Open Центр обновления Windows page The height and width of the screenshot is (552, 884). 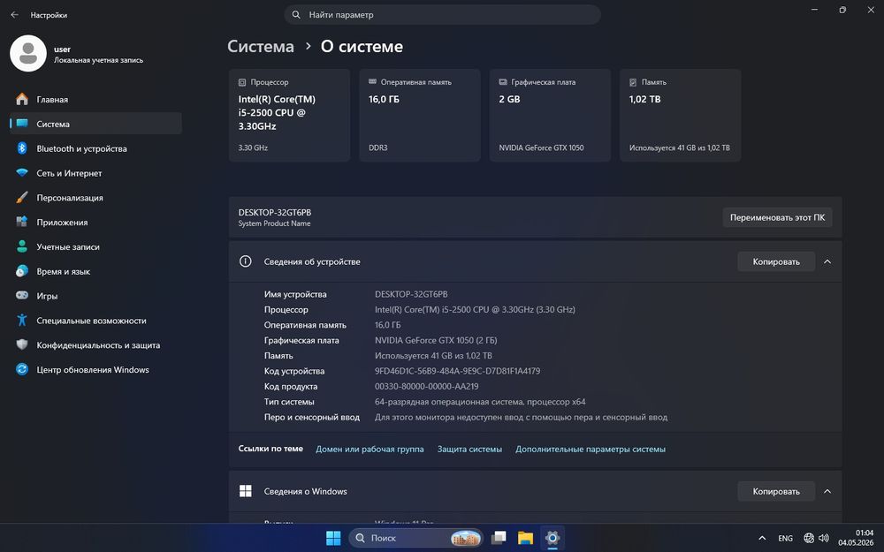(95, 369)
